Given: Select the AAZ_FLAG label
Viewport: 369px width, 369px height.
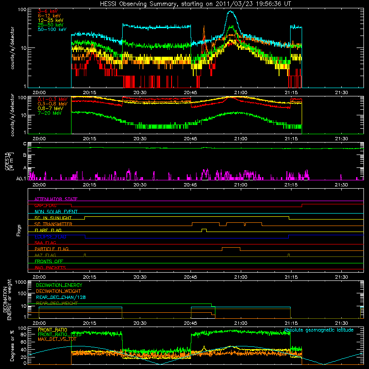Looking at the screenshot, I should [x=45, y=255].
